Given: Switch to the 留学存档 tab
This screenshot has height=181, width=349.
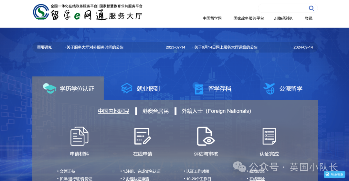Looking at the screenshot, I should (213, 89).
